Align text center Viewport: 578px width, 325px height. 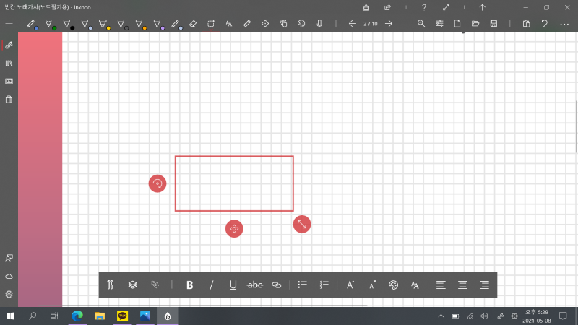[462, 285]
